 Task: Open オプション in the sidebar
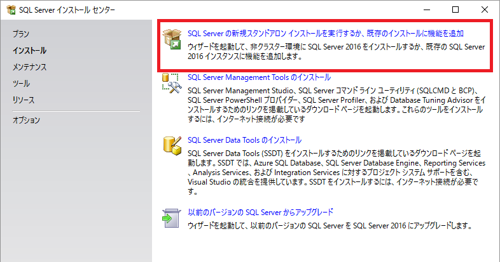click(27, 120)
